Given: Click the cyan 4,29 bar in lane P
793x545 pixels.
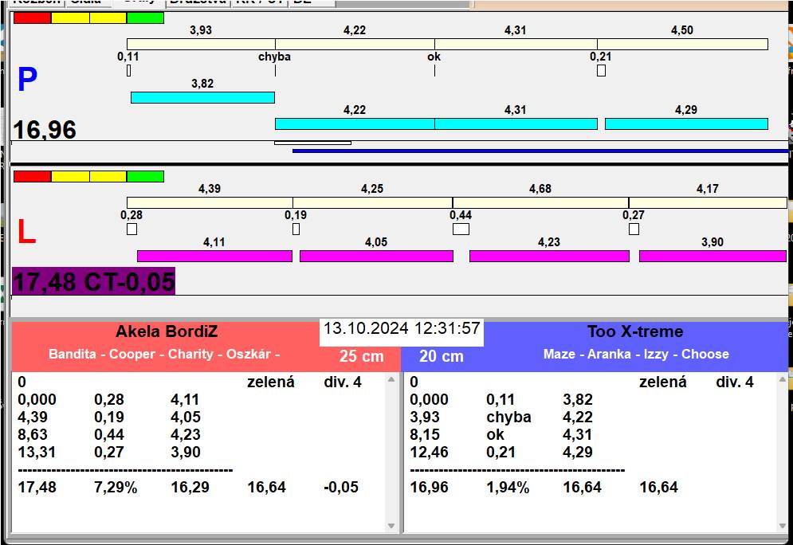Looking at the screenshot, I should 686,124.
